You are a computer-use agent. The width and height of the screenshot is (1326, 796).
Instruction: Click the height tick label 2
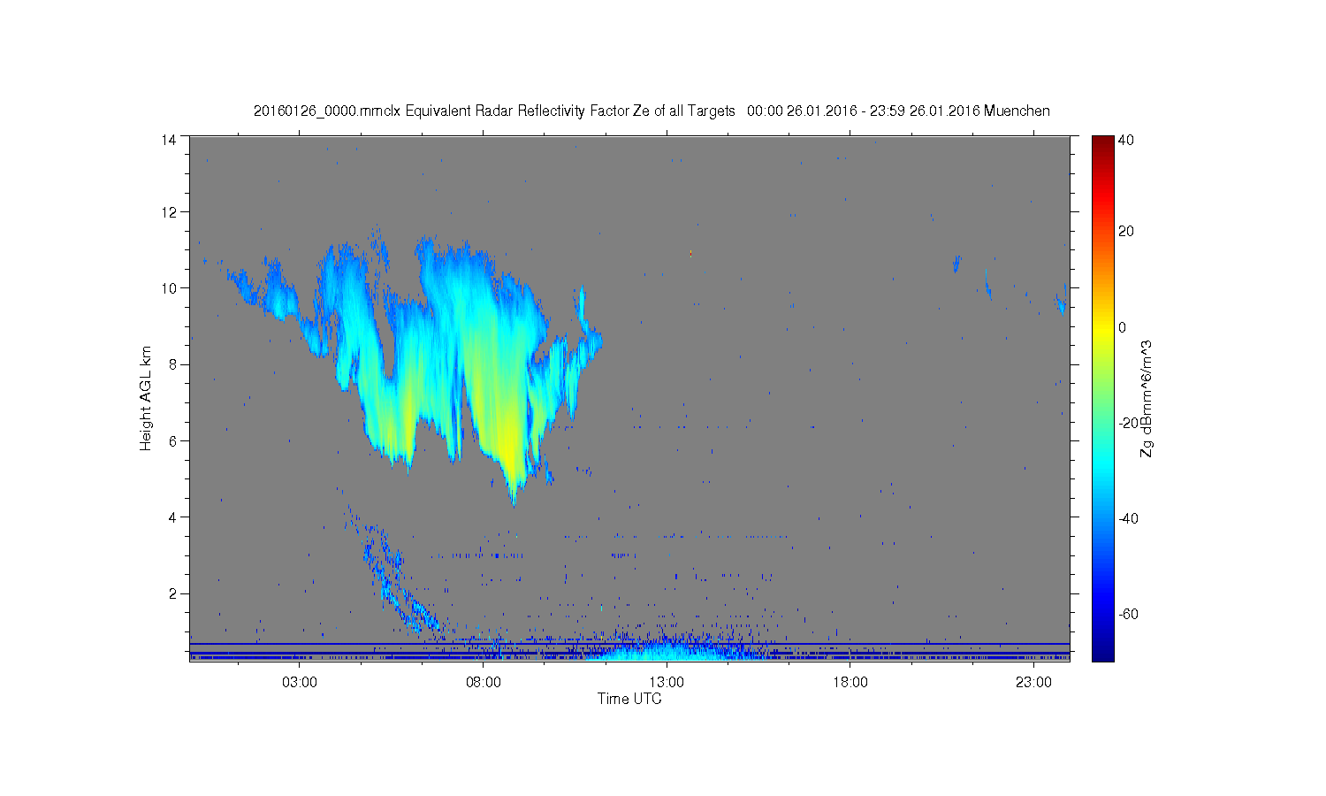(x=172, y=593)
